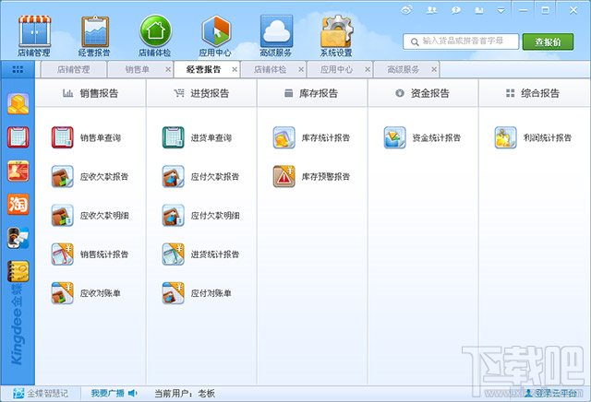Viewport: 591px width, 402px height.
Task: Close the 经营报告 tab
Action: (x=235, y=70)
